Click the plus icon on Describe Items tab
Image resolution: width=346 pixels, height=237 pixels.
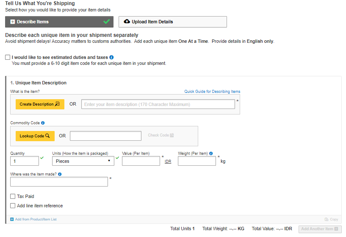coord(13,22)
